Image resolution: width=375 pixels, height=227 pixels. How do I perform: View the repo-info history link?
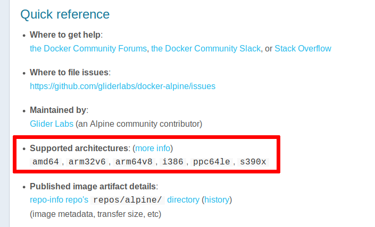[x=216, y=200]
